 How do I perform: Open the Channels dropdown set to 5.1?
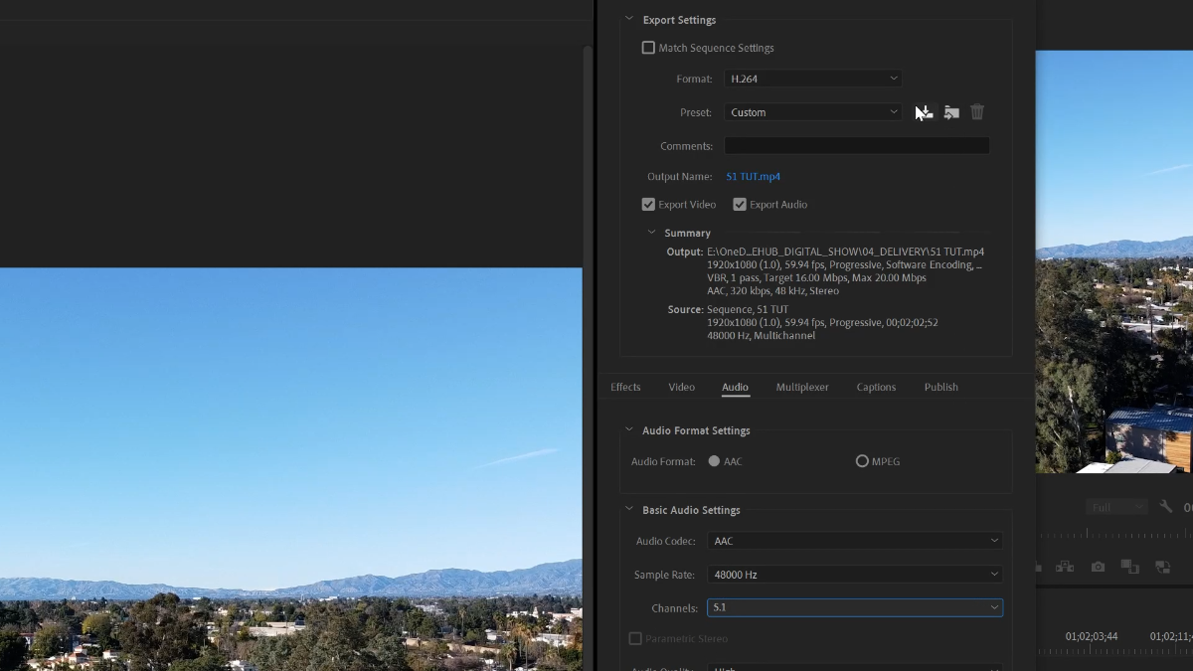click(854, 607)
